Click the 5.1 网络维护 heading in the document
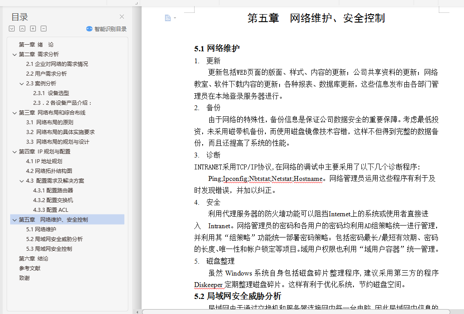The height and width of the screenshot is (314, 464). click(x=217, y=48)
